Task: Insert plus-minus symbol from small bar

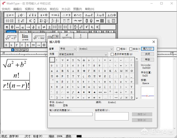Action: (x=49, y=27)
